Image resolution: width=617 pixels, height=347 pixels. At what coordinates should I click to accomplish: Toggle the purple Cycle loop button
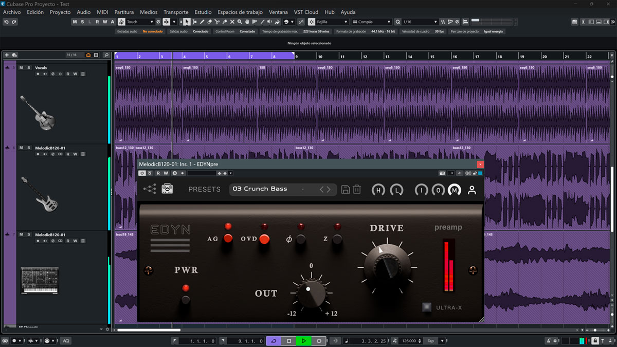coord(274,341)
